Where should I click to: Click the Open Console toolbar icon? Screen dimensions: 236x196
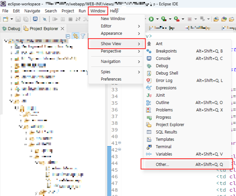click(x=35, y=19)
